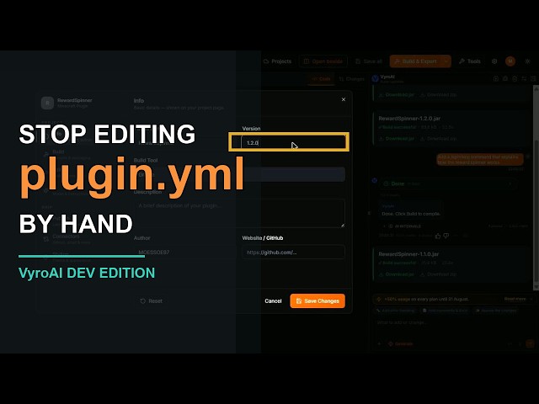
Task: Open settings via the gear icon
Action: (494, 61)
